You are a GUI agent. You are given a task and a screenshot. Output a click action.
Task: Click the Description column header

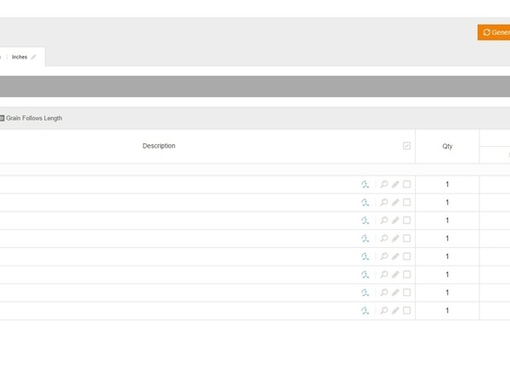point(159,146)
